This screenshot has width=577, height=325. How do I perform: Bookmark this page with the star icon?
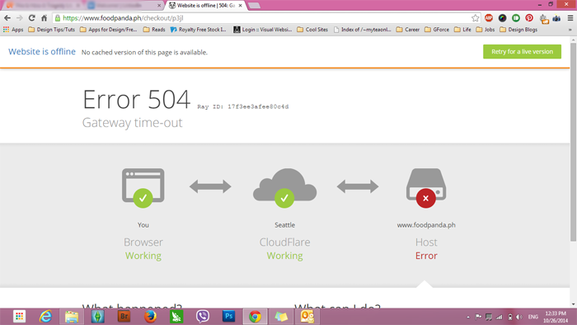pyautogui.click(x=475, y=17)
